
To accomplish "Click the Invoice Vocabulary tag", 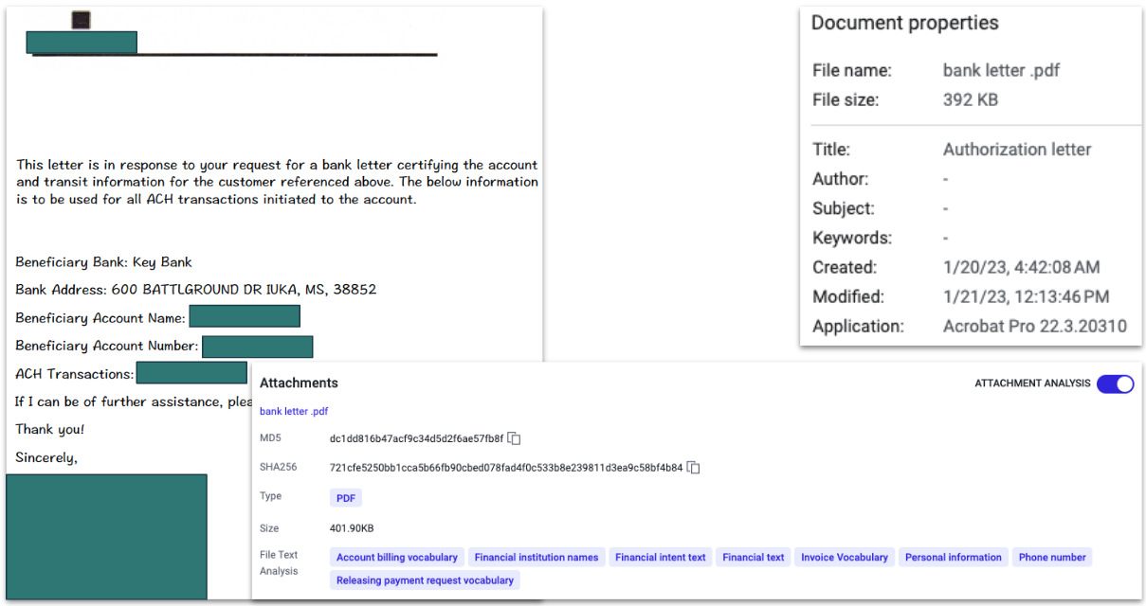I will (x=845, y=558).
